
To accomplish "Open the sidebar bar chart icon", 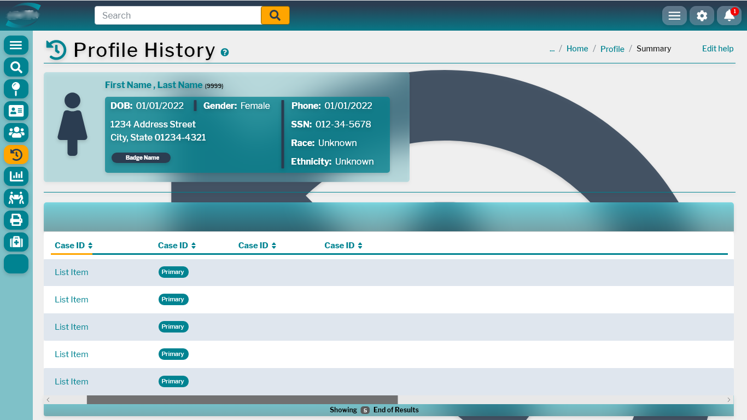I will 16,176.
